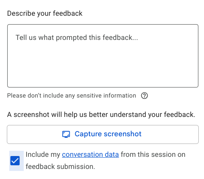Uncheck the include conversation data checkbox

pos(15,160)
